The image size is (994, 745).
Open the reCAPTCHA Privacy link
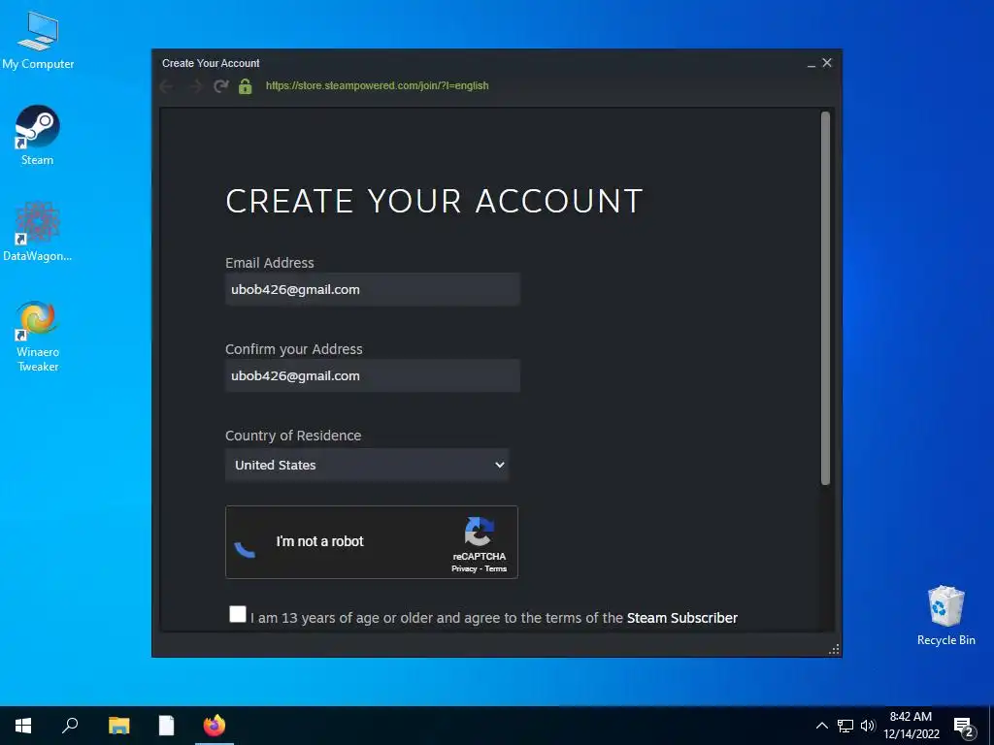pos(464,568)
